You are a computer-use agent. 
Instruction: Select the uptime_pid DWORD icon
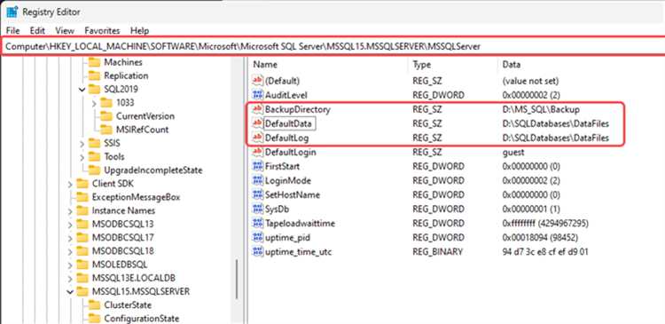[x=257, y=237]
